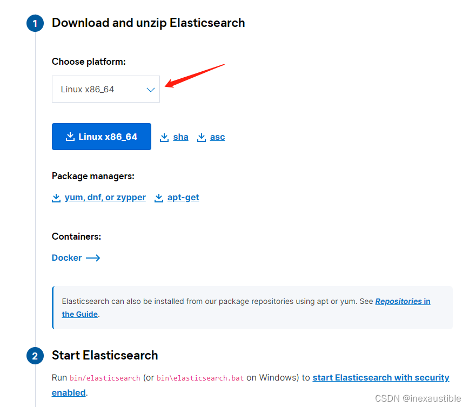Open the Repositories in the Guide link
The width and height of the screenshot is (469, 407).
coord(403,301)
